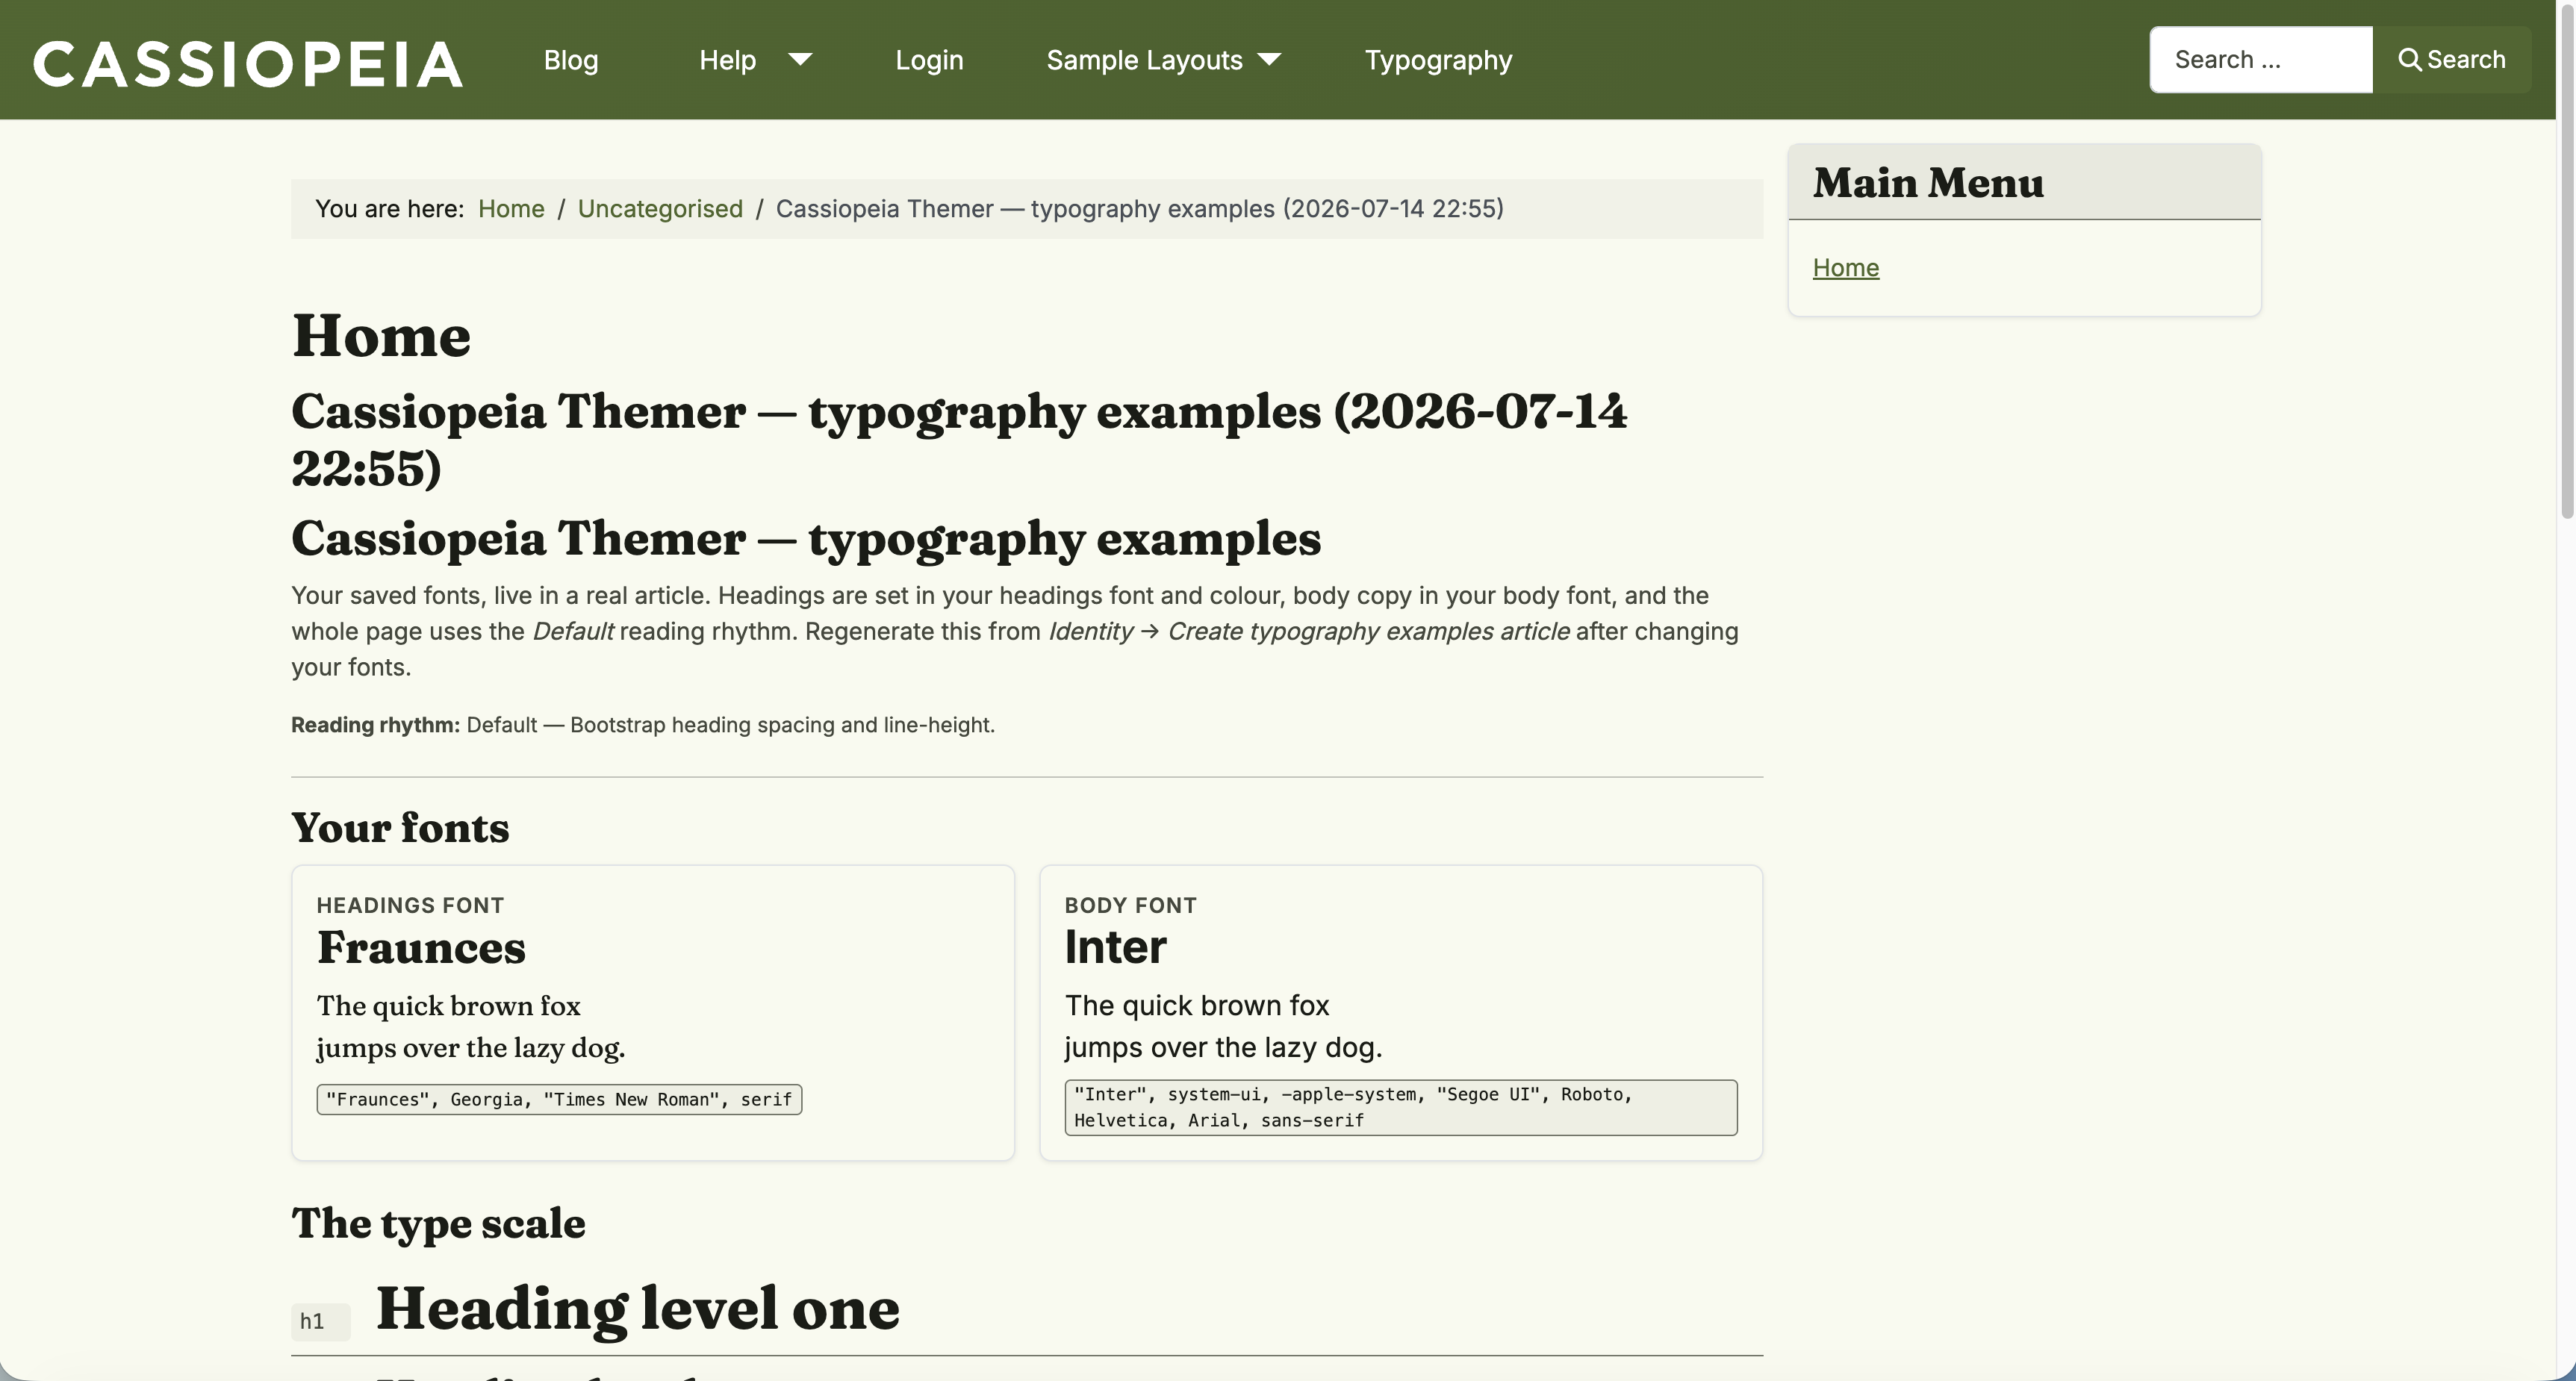Focus the Search input field
The image size is (2576, 1381).
click(x=2261, y=60)
